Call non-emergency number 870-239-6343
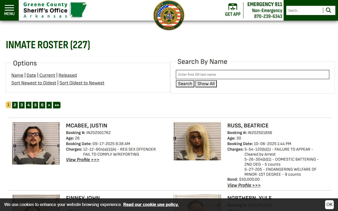Viewport: 338px width, 211px height. (x=268, y=16)
